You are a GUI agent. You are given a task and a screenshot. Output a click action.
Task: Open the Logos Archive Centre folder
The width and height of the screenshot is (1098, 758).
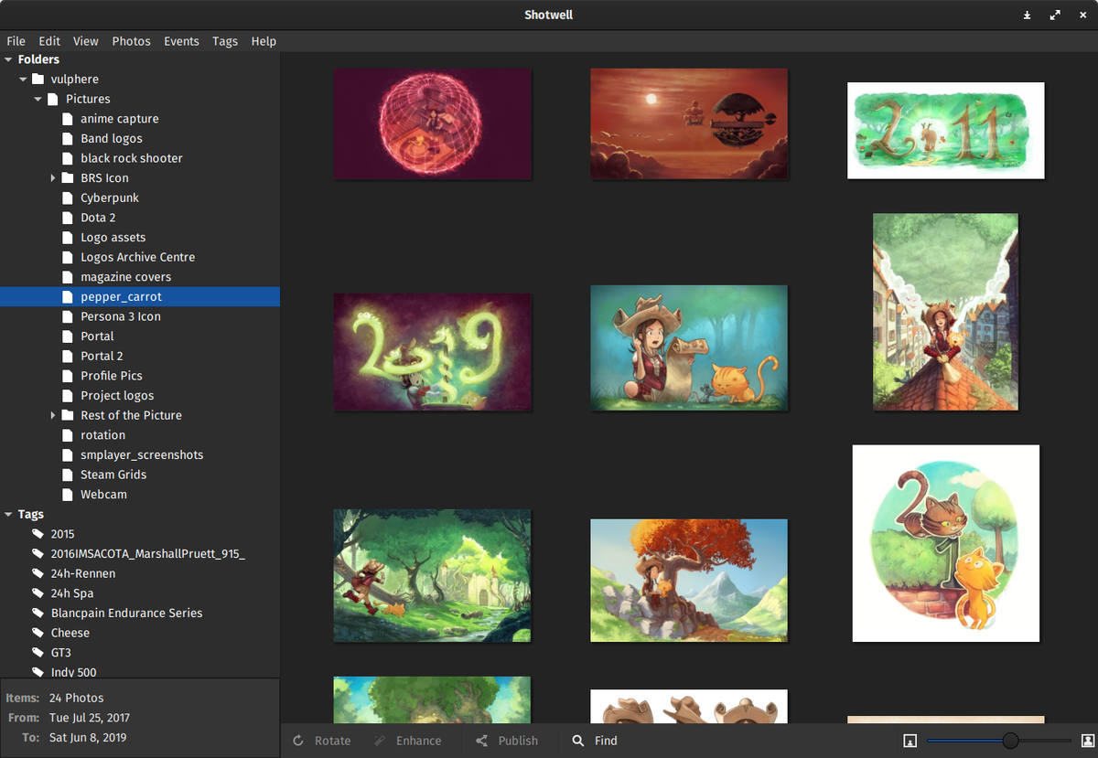140,257
